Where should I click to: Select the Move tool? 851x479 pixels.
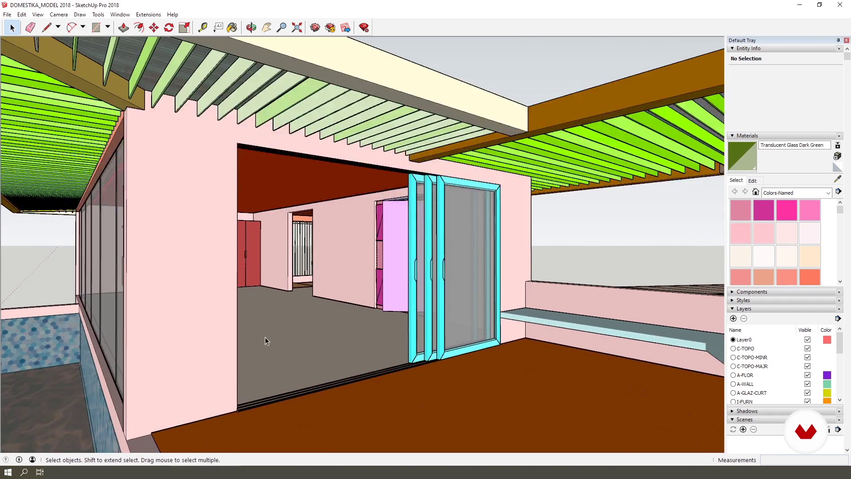[154, 27]
